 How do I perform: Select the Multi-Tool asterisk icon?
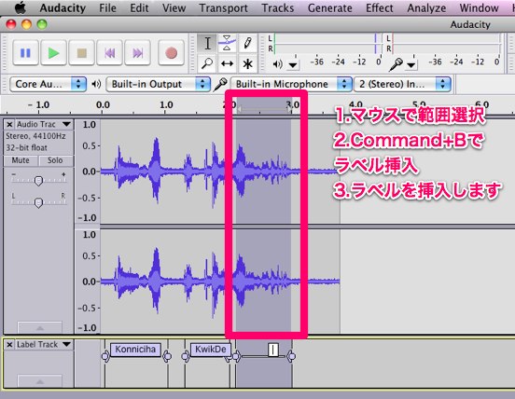247,63
